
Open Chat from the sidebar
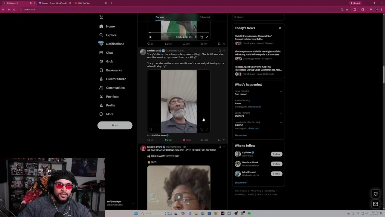click(x=106, y=52)
